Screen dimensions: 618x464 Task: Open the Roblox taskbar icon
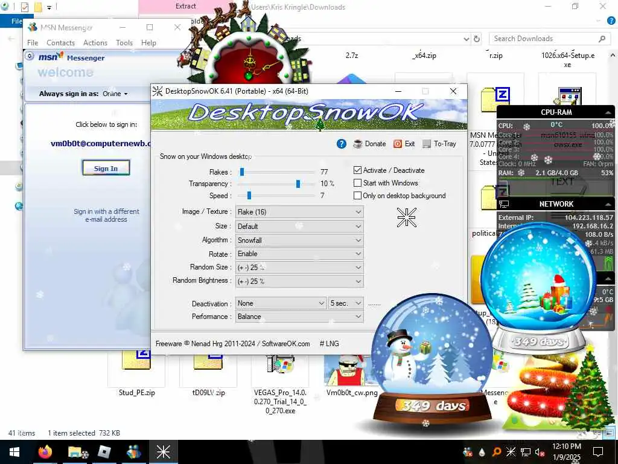(x=104, y=452)
